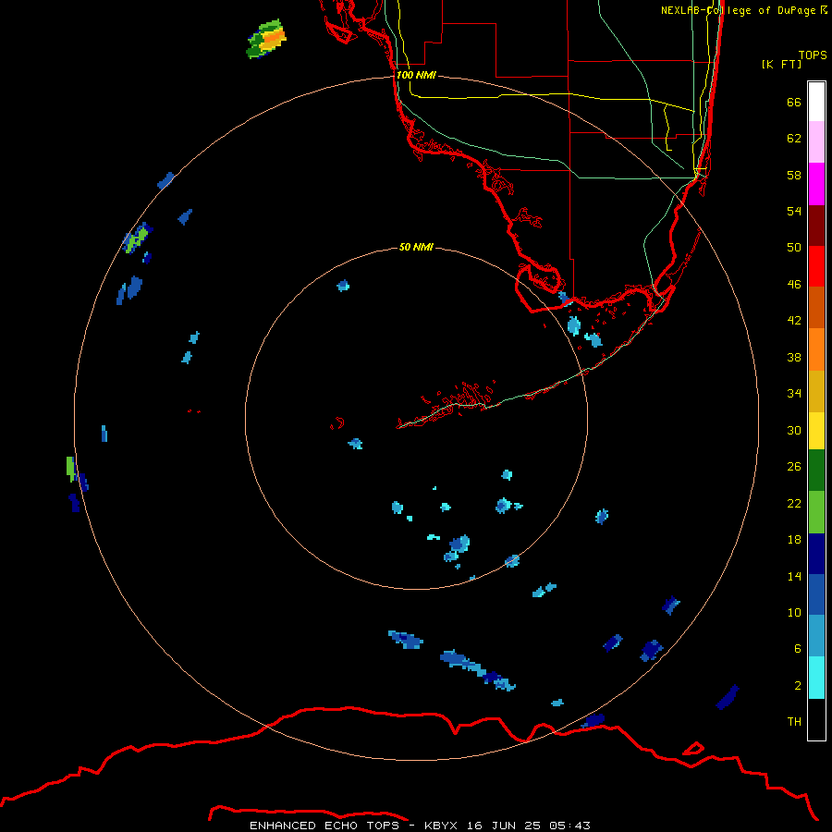Click the '6' scale label
This screenshot has height=832, width=832.
798,649
